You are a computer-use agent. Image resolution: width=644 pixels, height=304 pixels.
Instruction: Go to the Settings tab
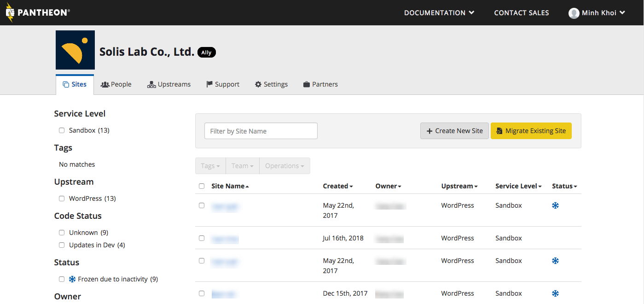(x=271, y=84)
